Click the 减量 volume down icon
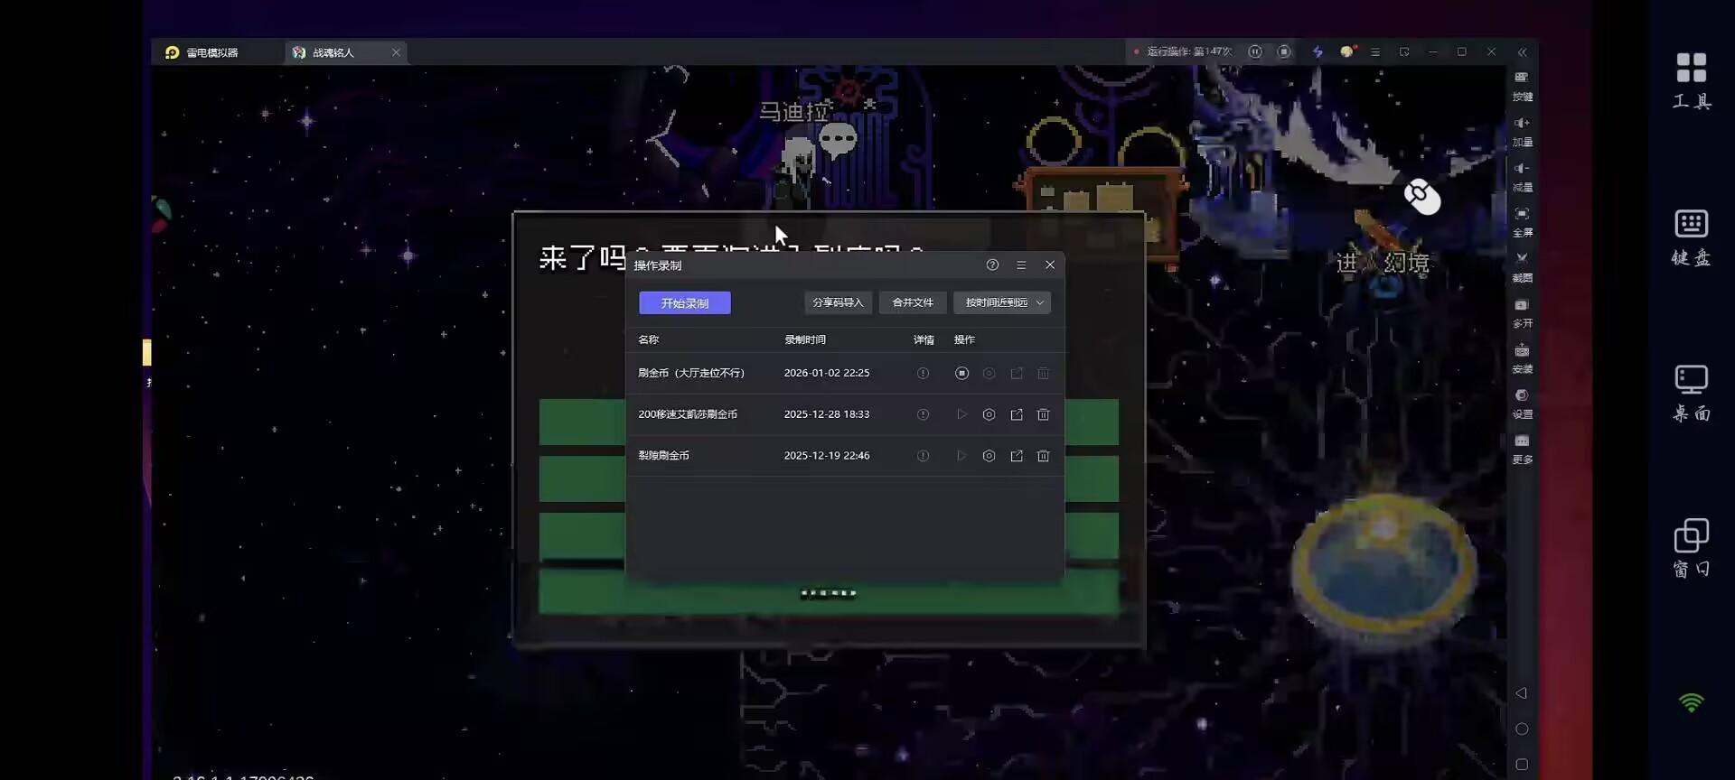This screenshot has height=780, width=1735. click(1523, 176)
